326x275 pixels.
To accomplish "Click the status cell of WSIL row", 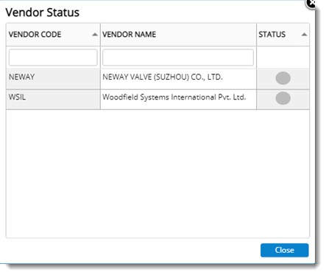I will click(x=283, y=100).
